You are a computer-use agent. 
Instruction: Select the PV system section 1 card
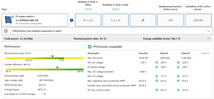click(35, 20)
